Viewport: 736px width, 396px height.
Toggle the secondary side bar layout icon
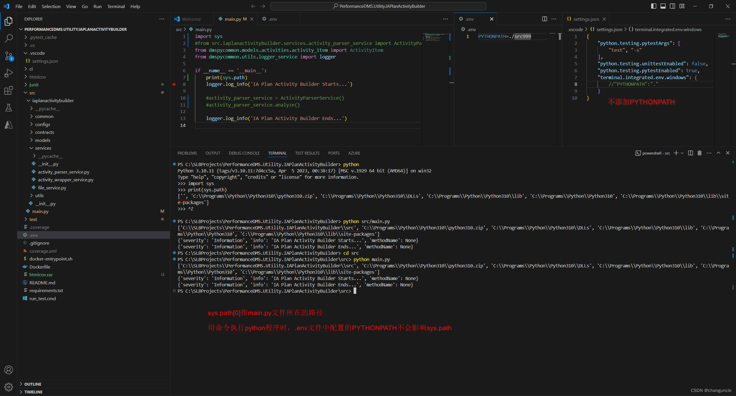tap(672, 6)
